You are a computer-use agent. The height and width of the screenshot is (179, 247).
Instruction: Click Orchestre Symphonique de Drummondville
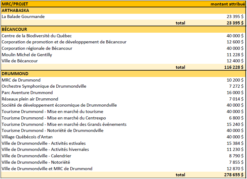[x=44, y=86]
